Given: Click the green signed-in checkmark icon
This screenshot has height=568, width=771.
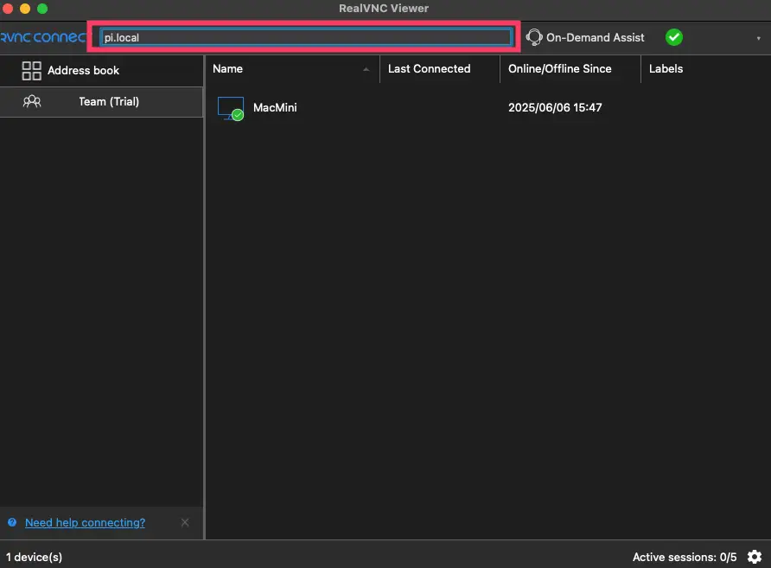Looking at the screenshot, I should click(x=673, y=37).
